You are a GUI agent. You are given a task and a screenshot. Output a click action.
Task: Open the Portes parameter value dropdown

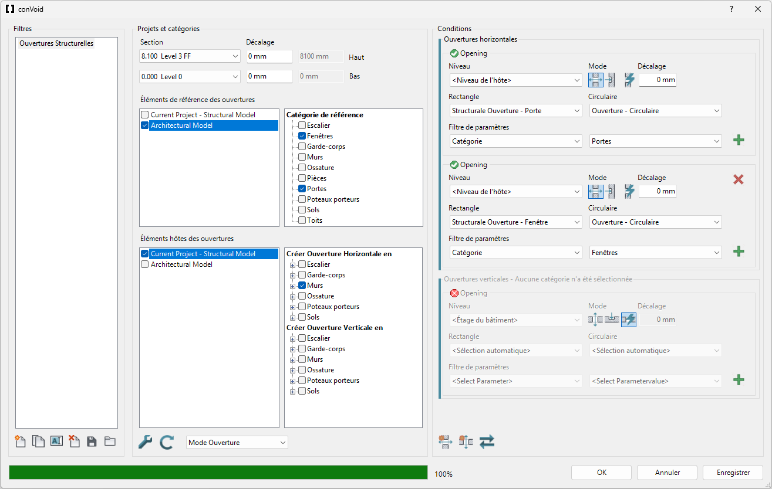click(x=656, y=141)
